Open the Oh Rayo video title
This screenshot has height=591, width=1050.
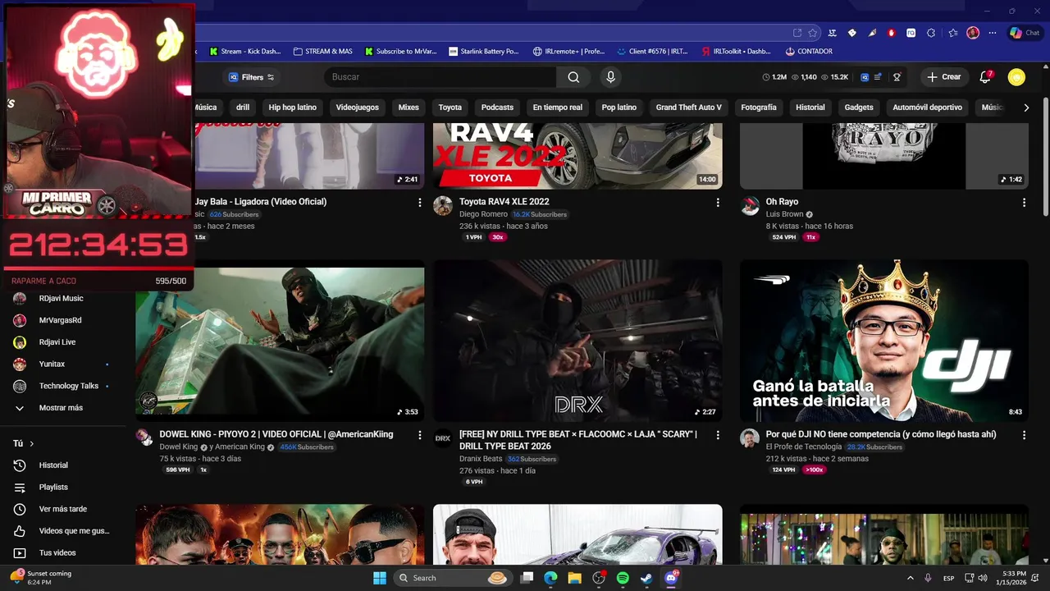[x=782, y=202]
